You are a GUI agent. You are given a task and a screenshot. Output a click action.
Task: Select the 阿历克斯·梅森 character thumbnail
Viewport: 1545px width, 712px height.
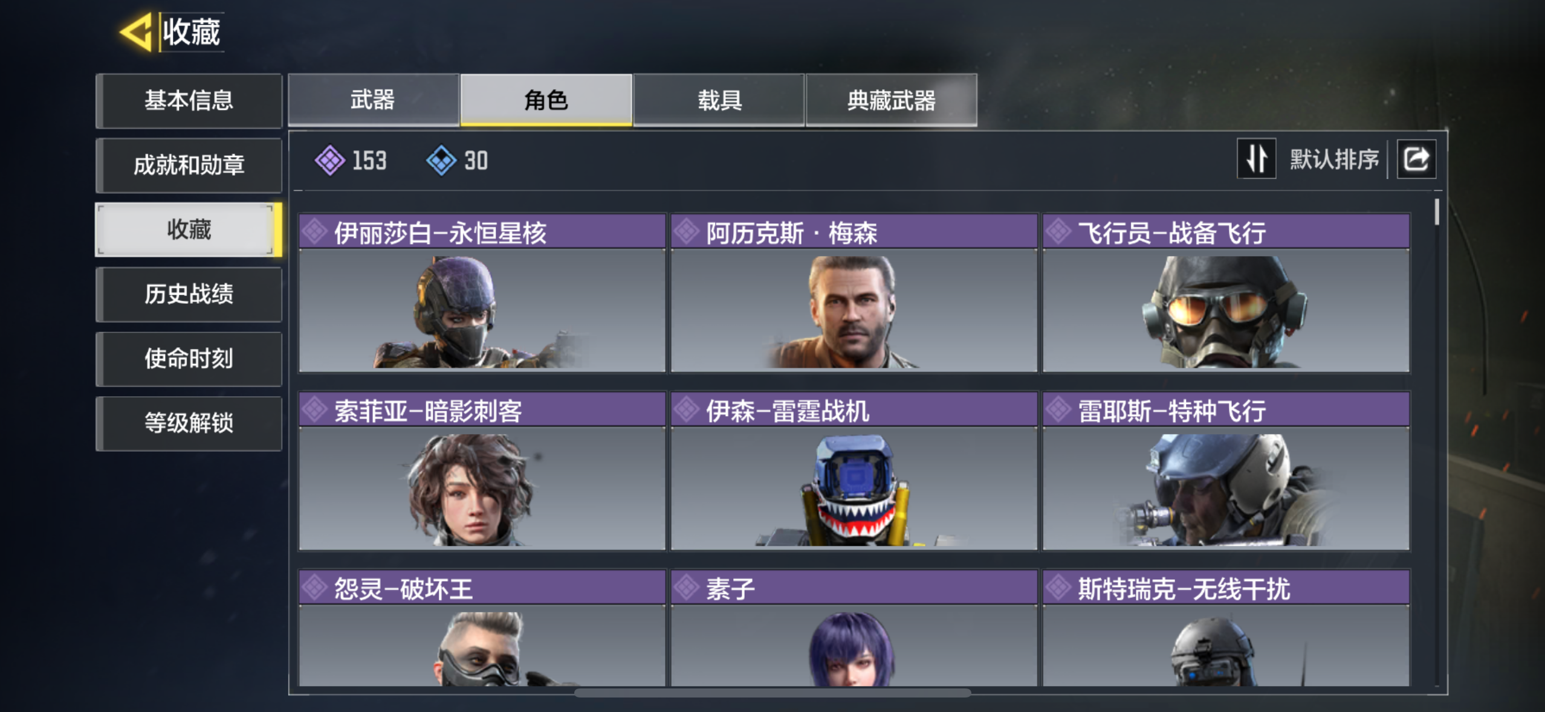[854, 310]
